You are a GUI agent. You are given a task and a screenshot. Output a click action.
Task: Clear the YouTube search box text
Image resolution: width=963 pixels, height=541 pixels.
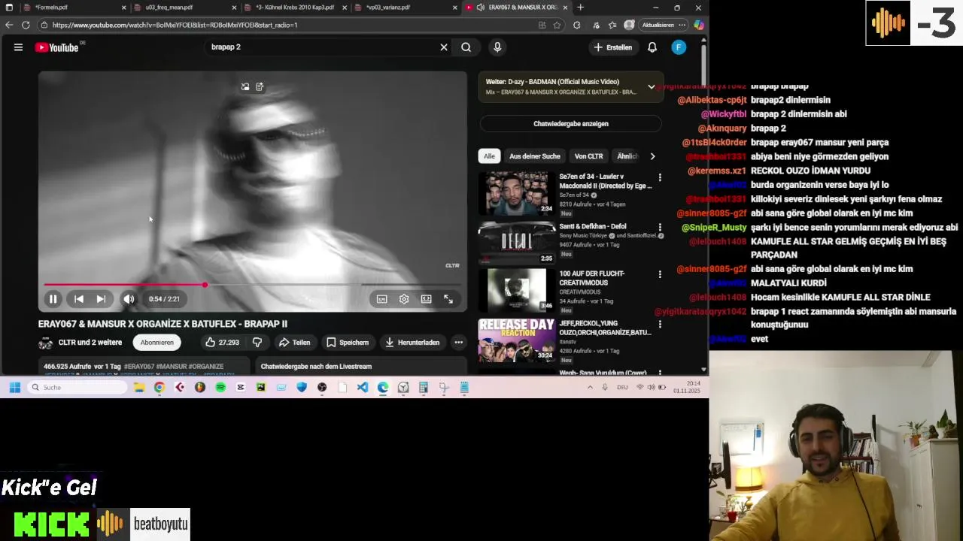444,47
